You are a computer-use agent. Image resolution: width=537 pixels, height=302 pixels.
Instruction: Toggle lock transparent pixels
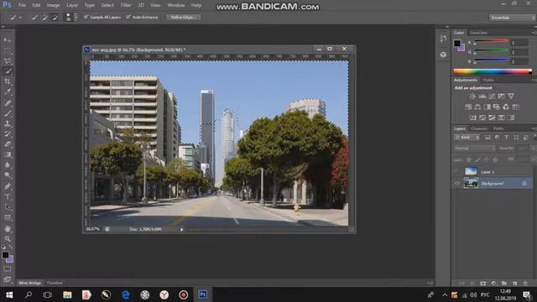469,159
